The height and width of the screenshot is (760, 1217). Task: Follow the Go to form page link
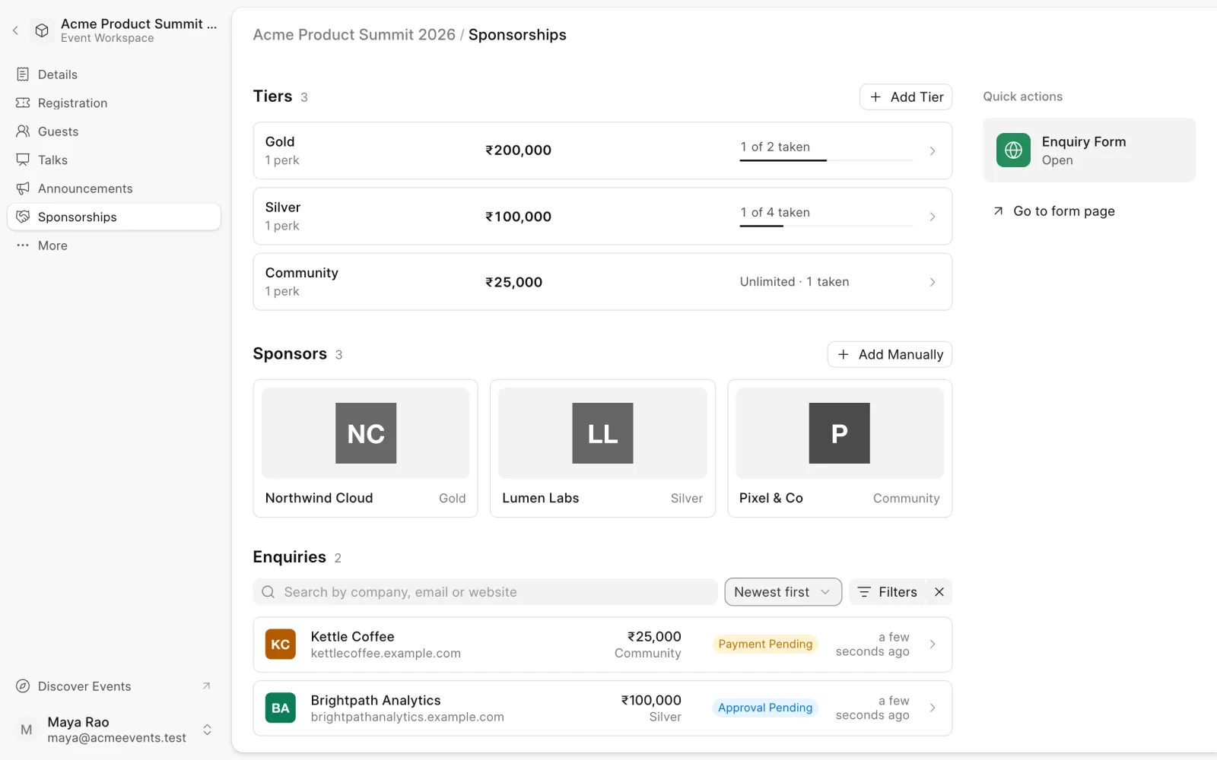click(1054, 211)
